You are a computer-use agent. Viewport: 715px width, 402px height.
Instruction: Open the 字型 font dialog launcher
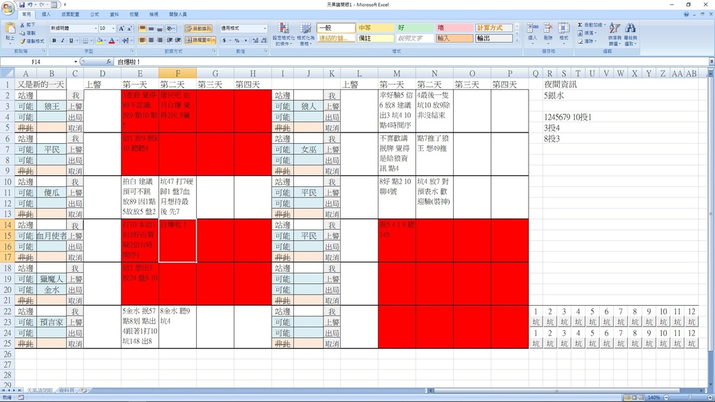(132, 51)
